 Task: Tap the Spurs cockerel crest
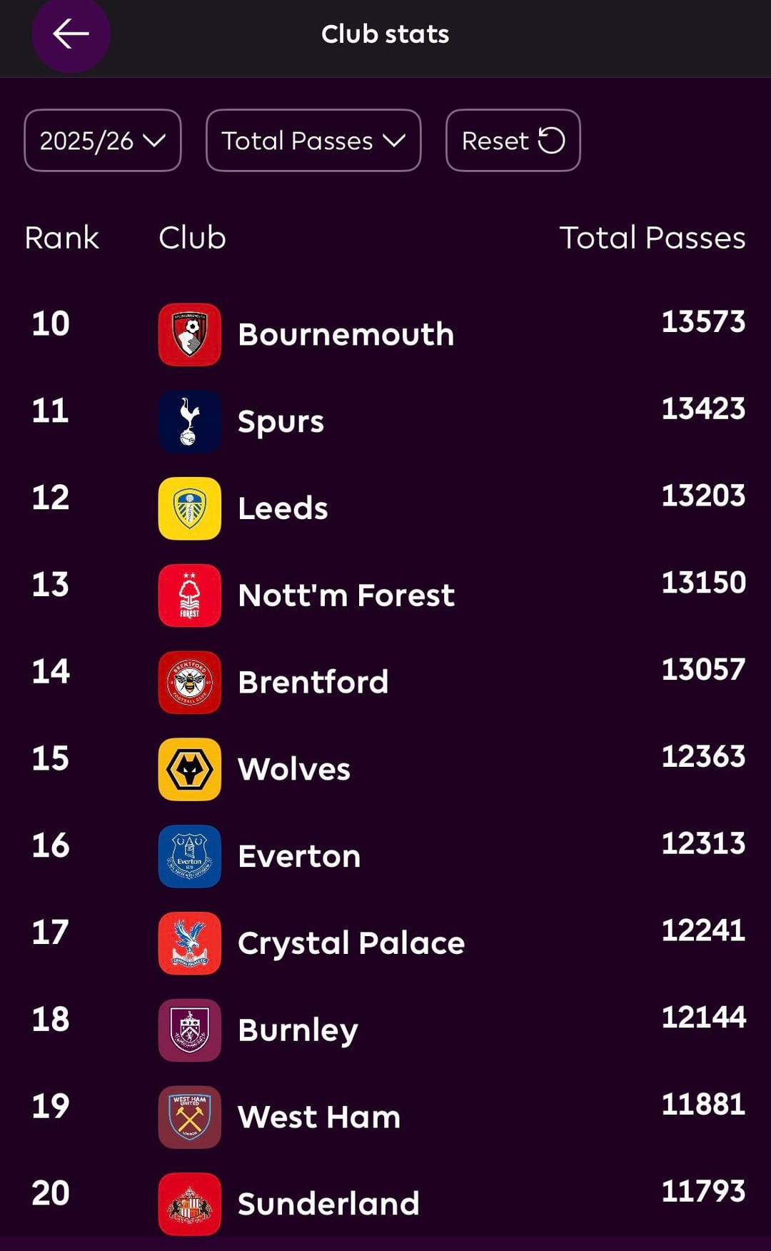189,421
